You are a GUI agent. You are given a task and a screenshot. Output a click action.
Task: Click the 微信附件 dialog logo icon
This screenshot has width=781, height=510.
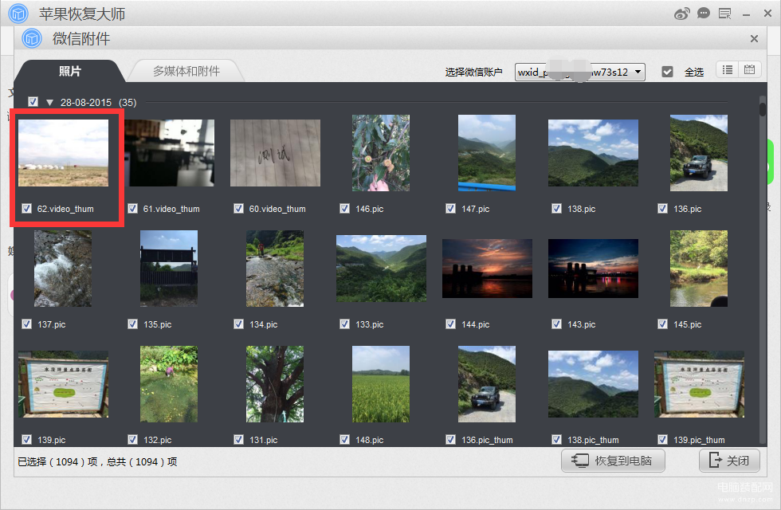pos(32,38)
